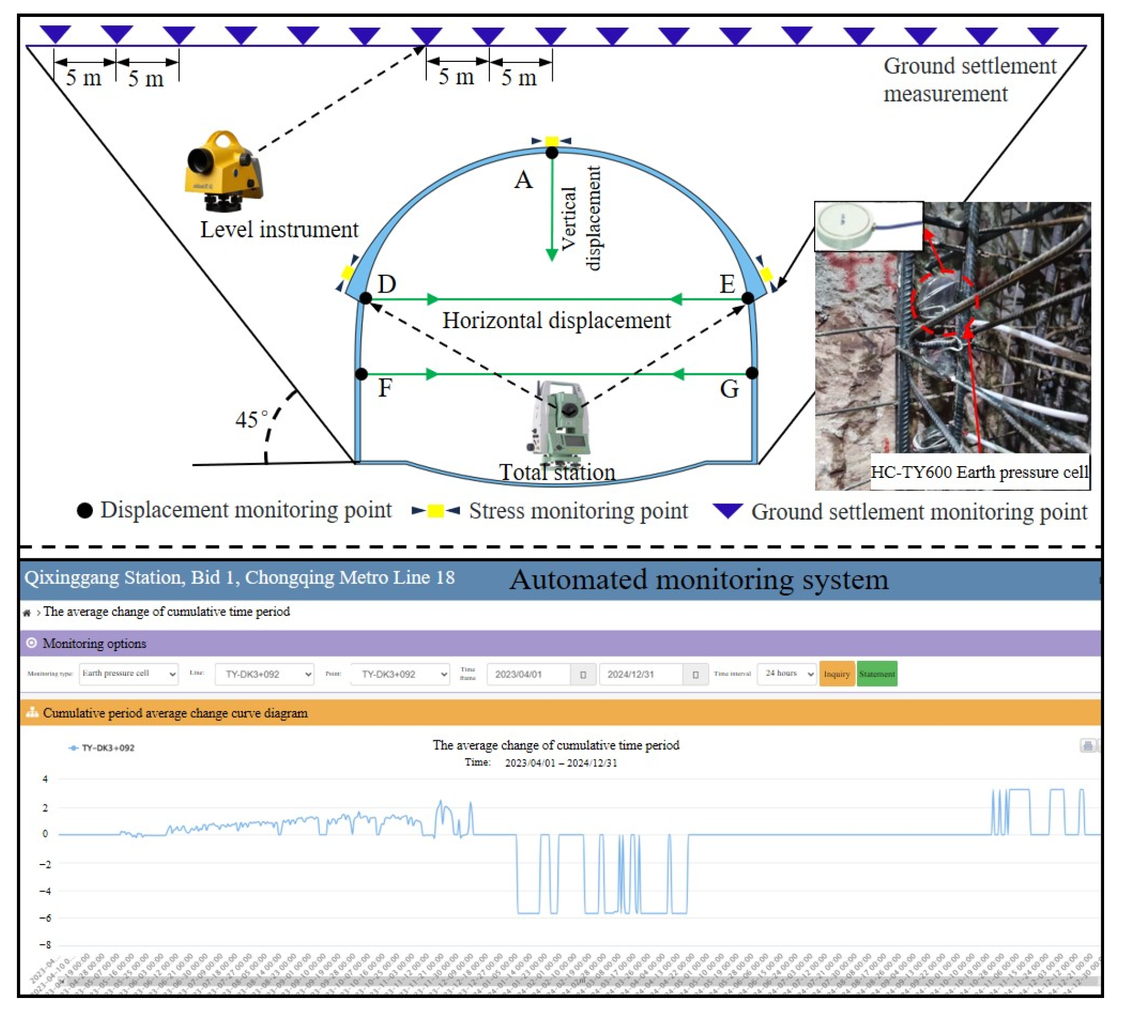Viewport: 1121px width, 1016px height.
Task: Click the time range text 2023/04/01 – 2024/12/31
Action: [561, 763]
